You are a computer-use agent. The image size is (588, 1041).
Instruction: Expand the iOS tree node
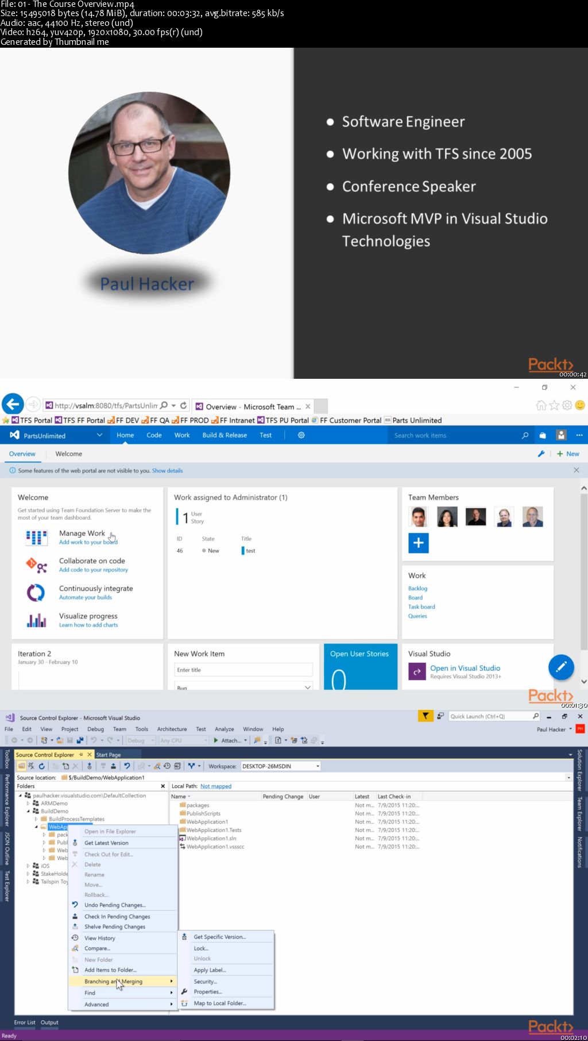(x=28, y=866)
